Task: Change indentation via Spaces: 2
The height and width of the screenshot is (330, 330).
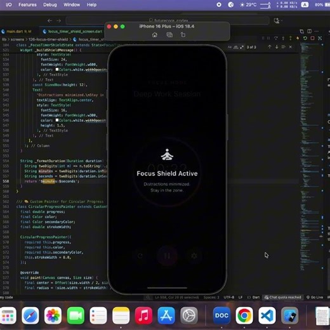Action: click(211, 298)
